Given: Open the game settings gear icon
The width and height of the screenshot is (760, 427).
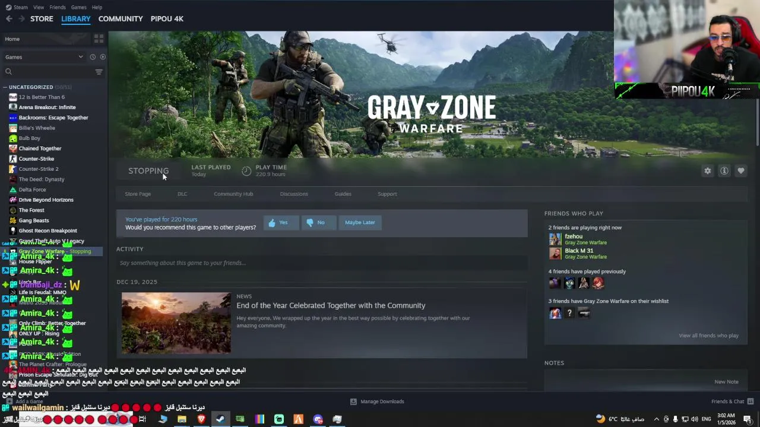Looking at the screenshot, I should point(707,171).
